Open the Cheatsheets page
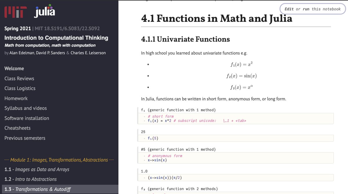 (18, 128)
